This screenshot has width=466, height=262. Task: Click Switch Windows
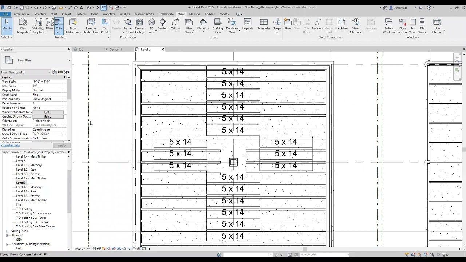[x=389, y=25]
